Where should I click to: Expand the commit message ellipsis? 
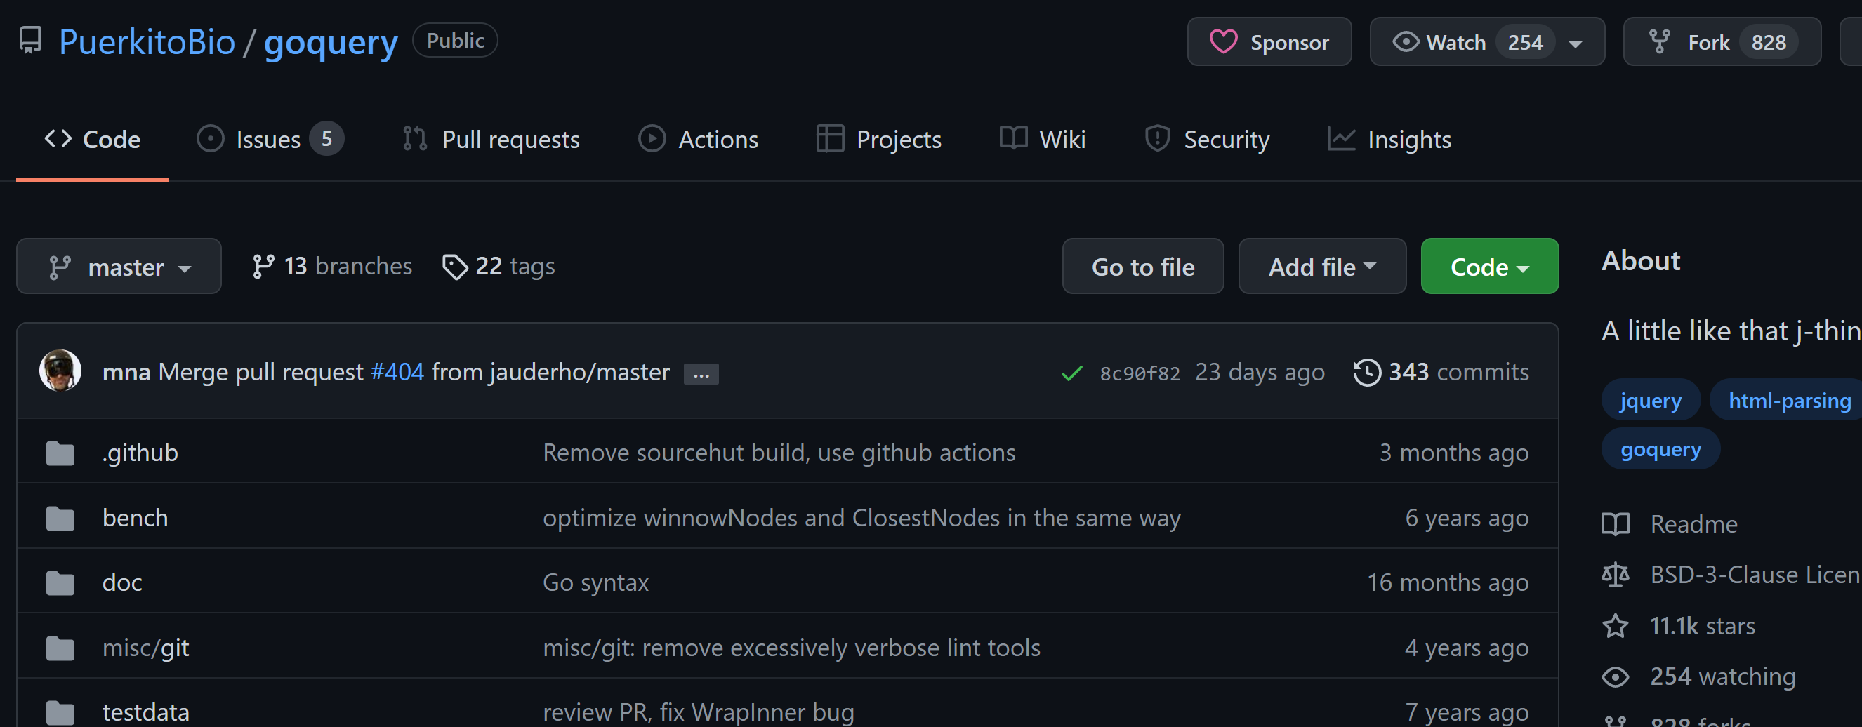click(701, 373)
